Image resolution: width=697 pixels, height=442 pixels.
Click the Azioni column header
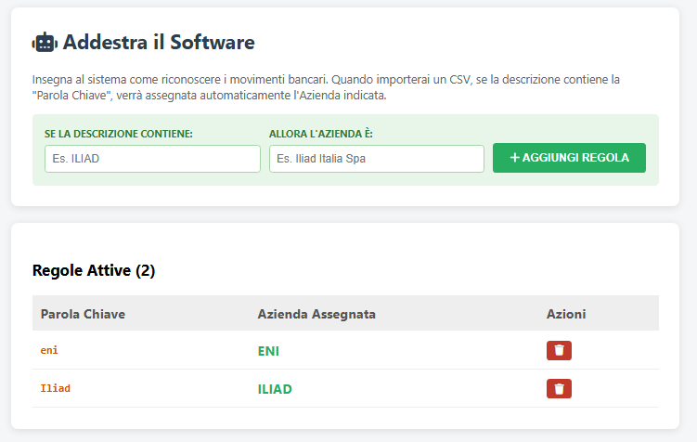click(x=566, y=314)
